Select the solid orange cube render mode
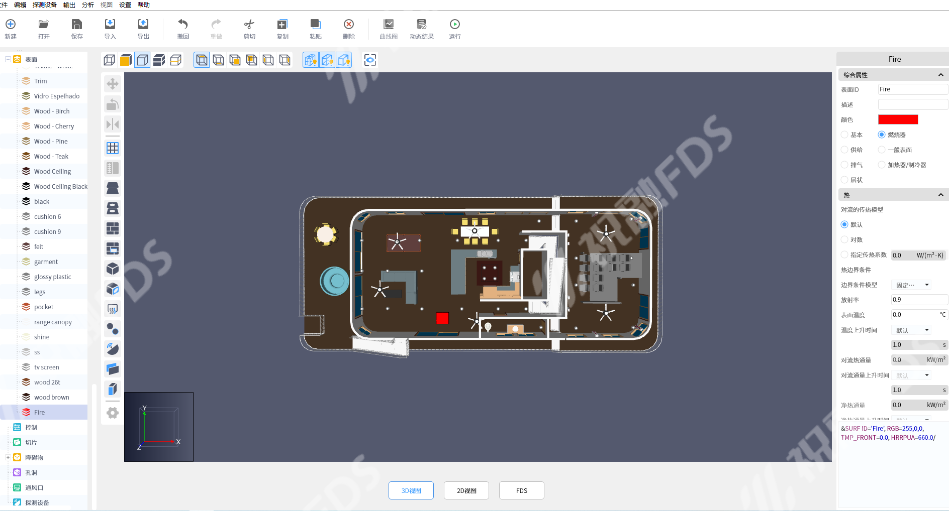The image size is (949, 511). tap(126, 60)
